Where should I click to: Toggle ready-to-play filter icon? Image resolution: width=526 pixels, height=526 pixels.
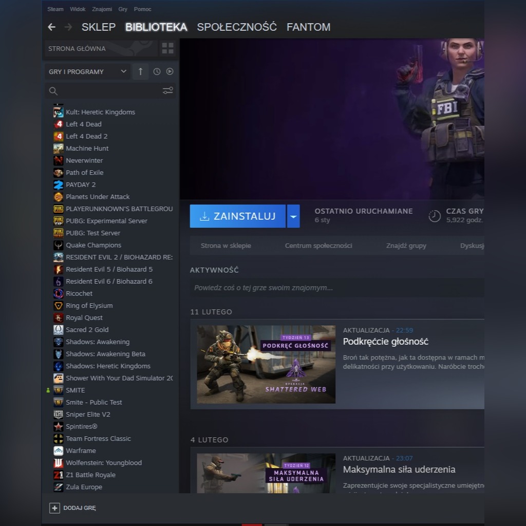(170, 71)
